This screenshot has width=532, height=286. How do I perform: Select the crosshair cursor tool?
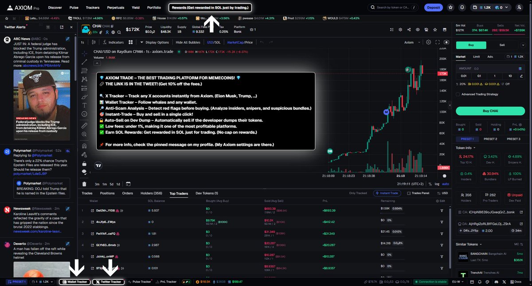pos(84,53)
